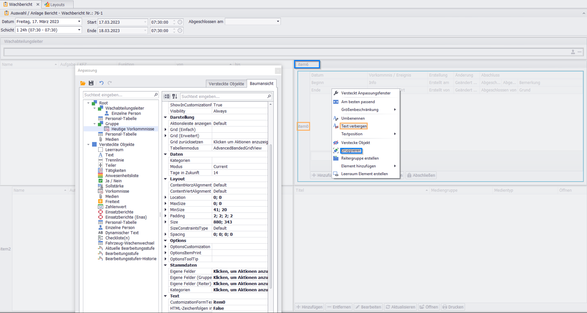587x313 pixels.
Task: Click the clock icon beside Start time
Action: pos(180,22)
